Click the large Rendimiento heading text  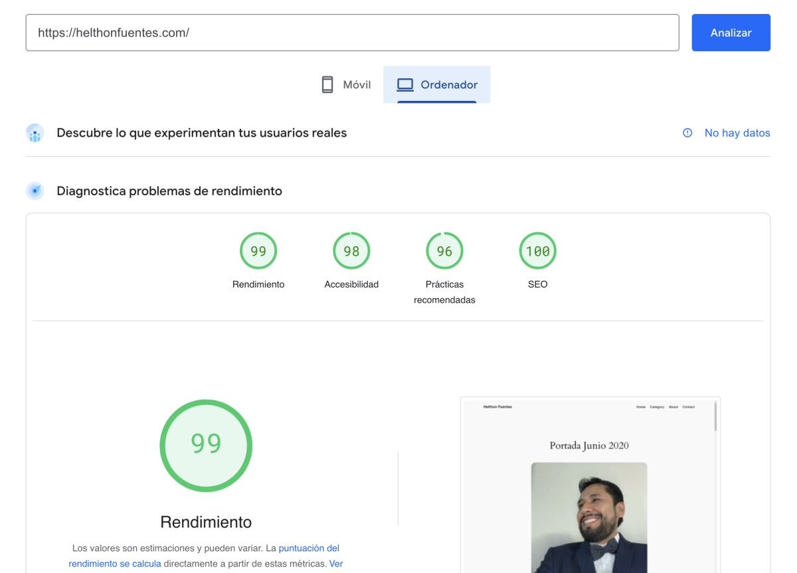[x=206, y=522]
